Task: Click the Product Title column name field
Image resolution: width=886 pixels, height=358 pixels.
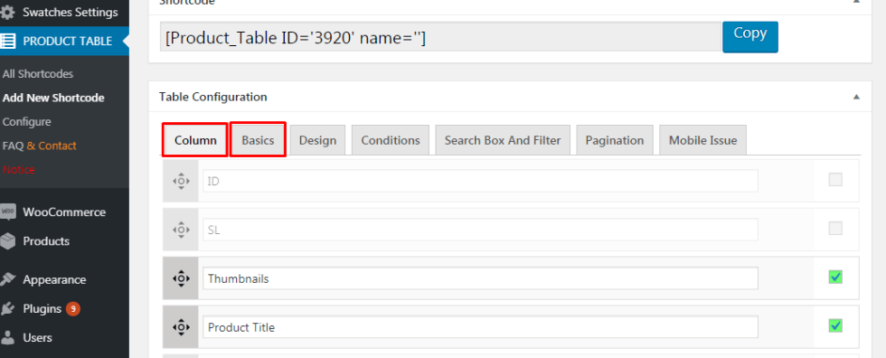Action: coord(480,327)
